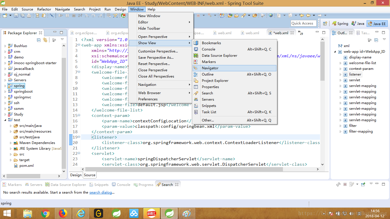Expand the listener node in Outline
This screenshot has height=219, width=390.
pos(341,74)
